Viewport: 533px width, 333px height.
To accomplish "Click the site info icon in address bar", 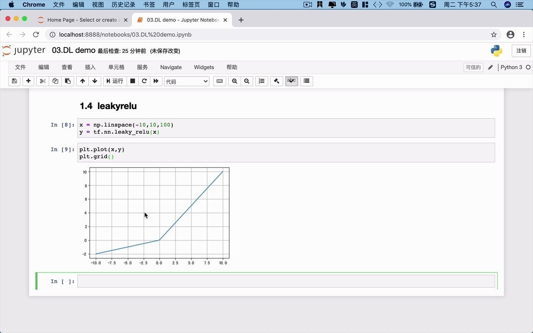I will (x=52, y=35).
